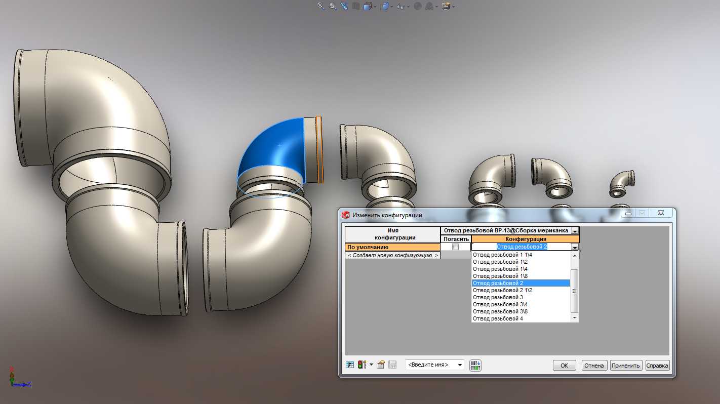
Task: Open help with the Справка button
Action: point(658,366)
